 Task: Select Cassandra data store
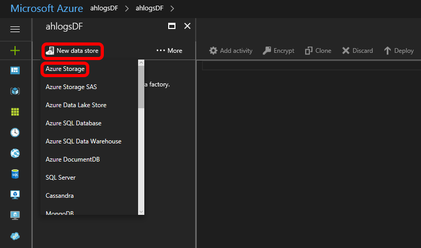pos(60,196)
